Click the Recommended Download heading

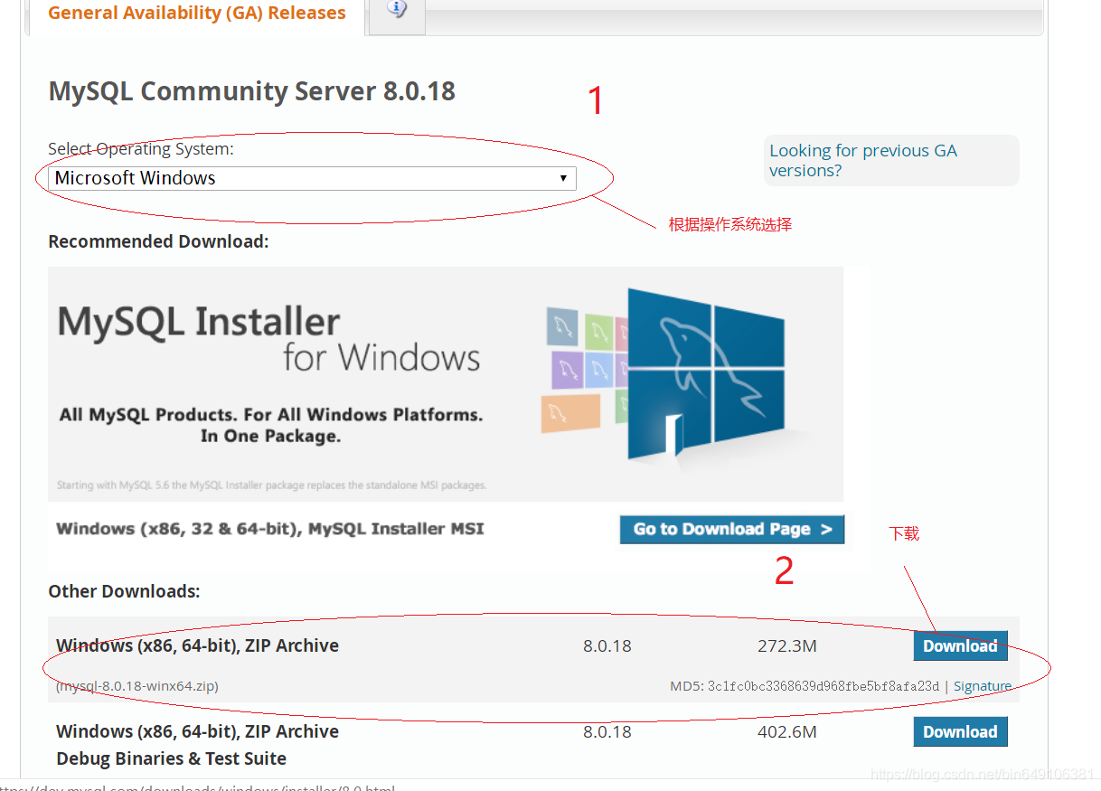pyautogui.click(x=158, y=241)
